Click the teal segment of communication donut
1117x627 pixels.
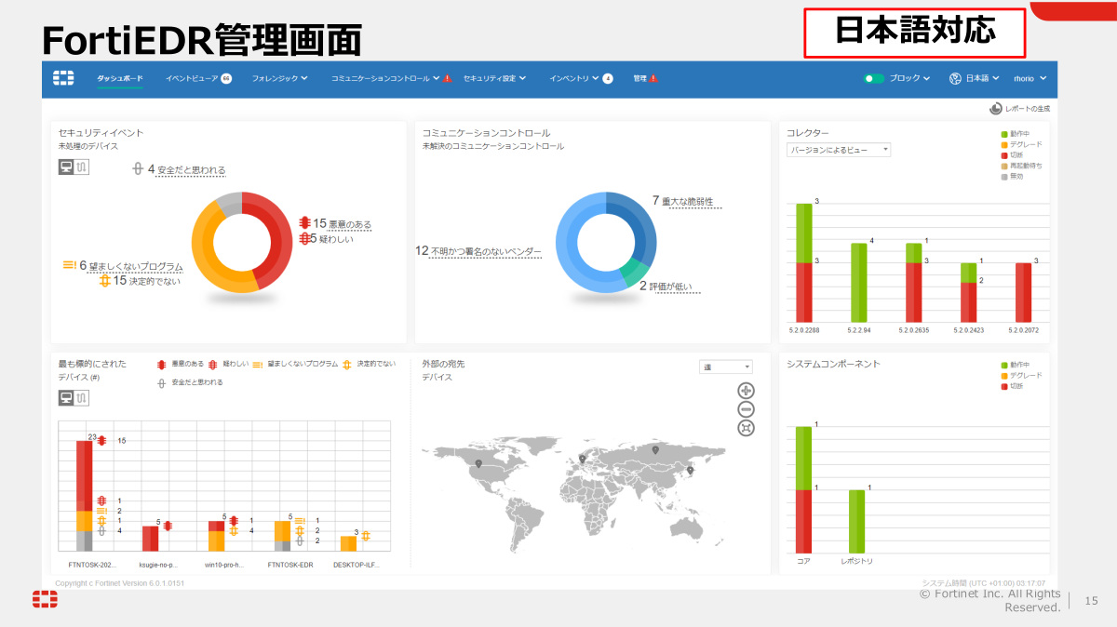point(633,271)
